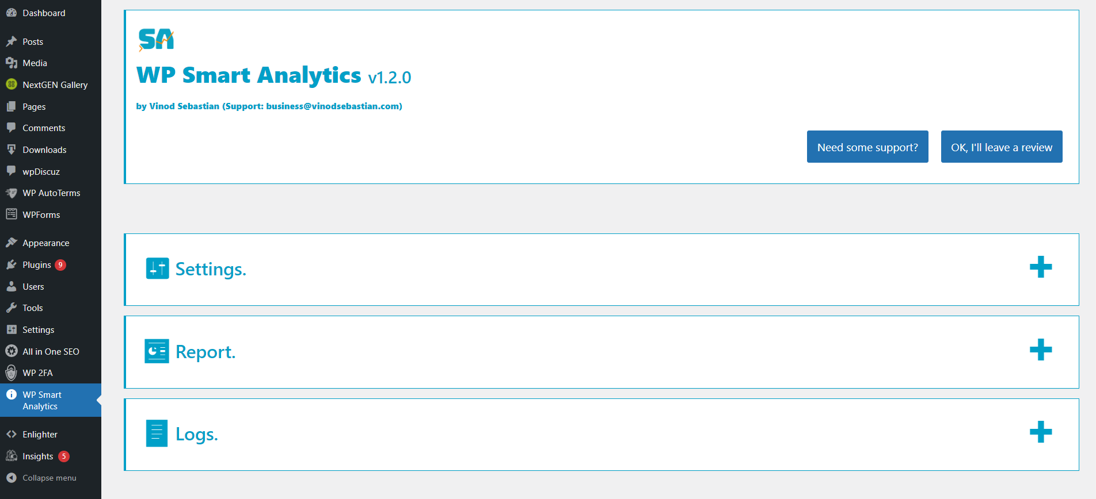This screenshot has height=499, width=1096.
Task: Expand the Settings section with plus
Action: (x=1040, y=267)
